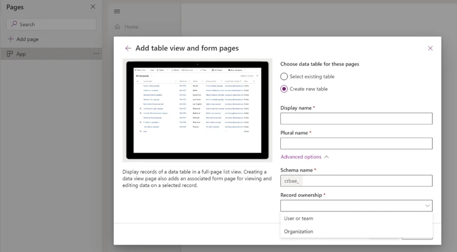Image resolution: width=457 pixels, height=252 pixels.
Task: Select Organization ownership option
Action: [299, 231]
